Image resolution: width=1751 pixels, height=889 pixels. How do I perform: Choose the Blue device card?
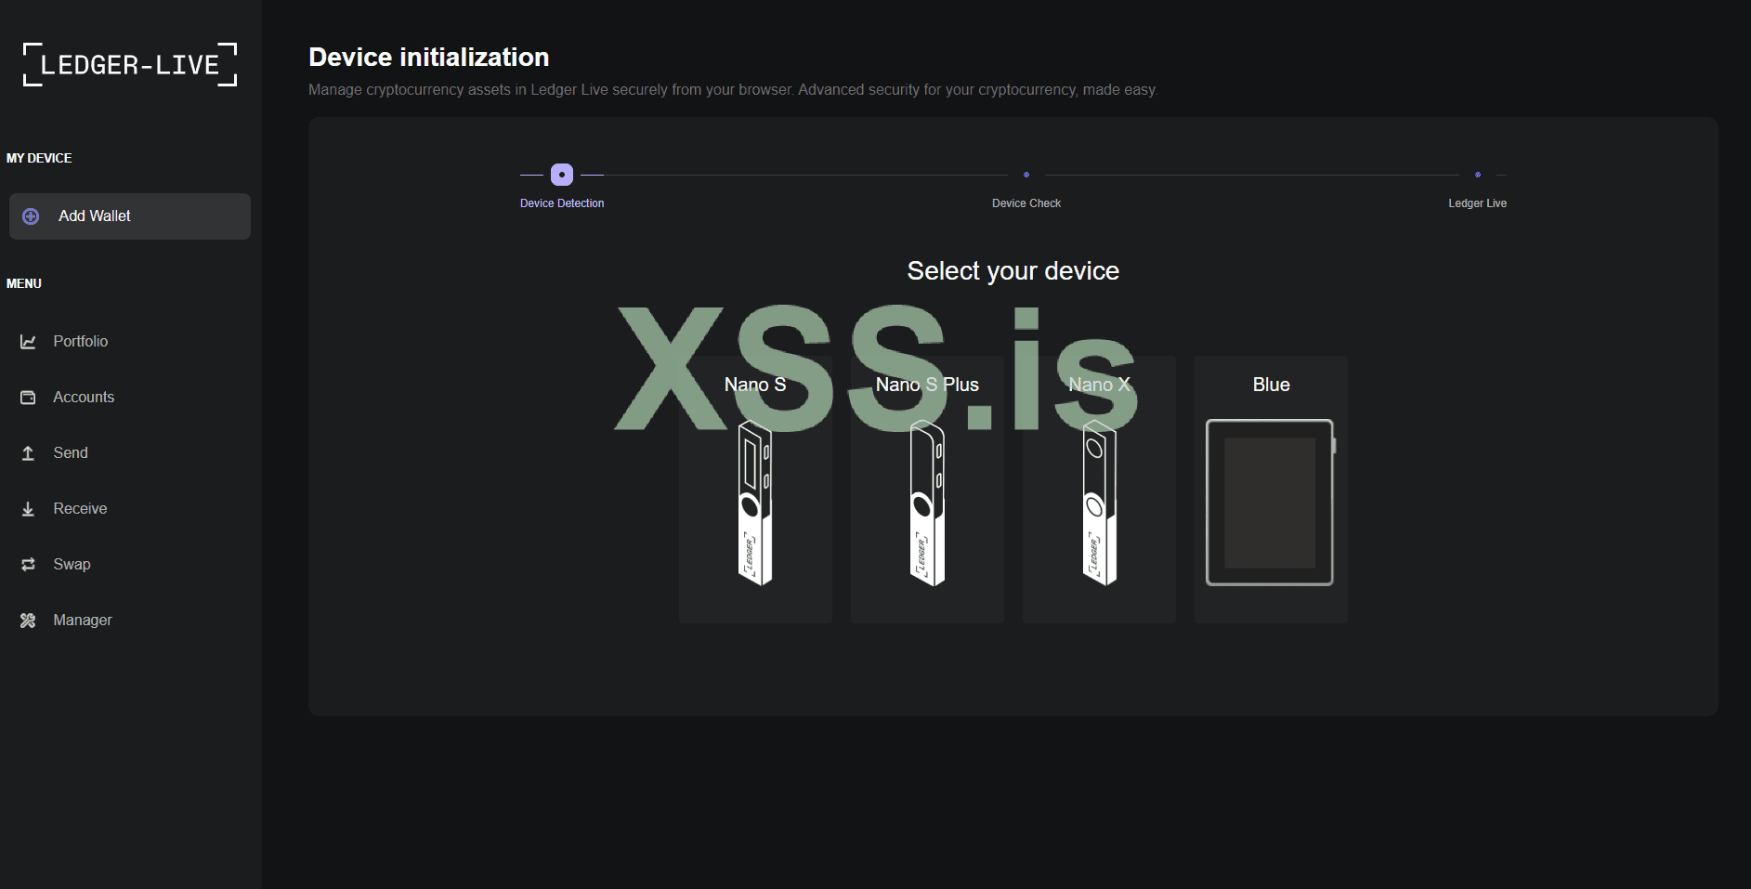point(1271,489)
